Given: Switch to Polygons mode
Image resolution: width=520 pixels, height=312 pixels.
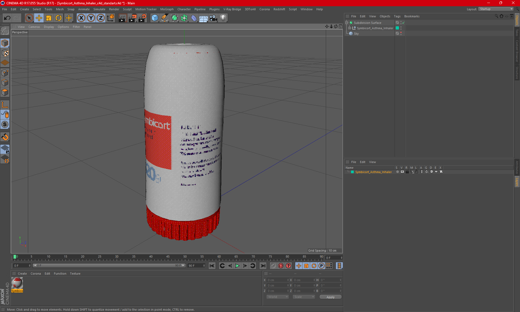Looking at the screenshot, I should 5,92.
